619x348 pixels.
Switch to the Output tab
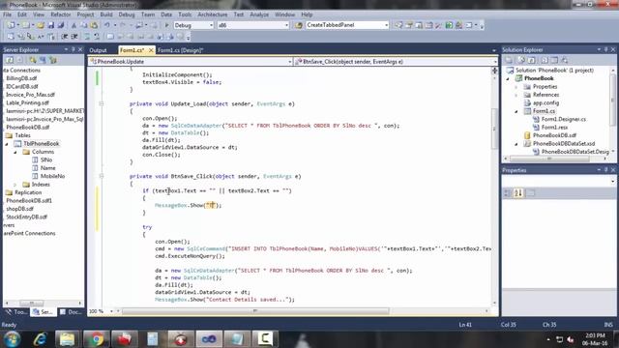(98, 50)
